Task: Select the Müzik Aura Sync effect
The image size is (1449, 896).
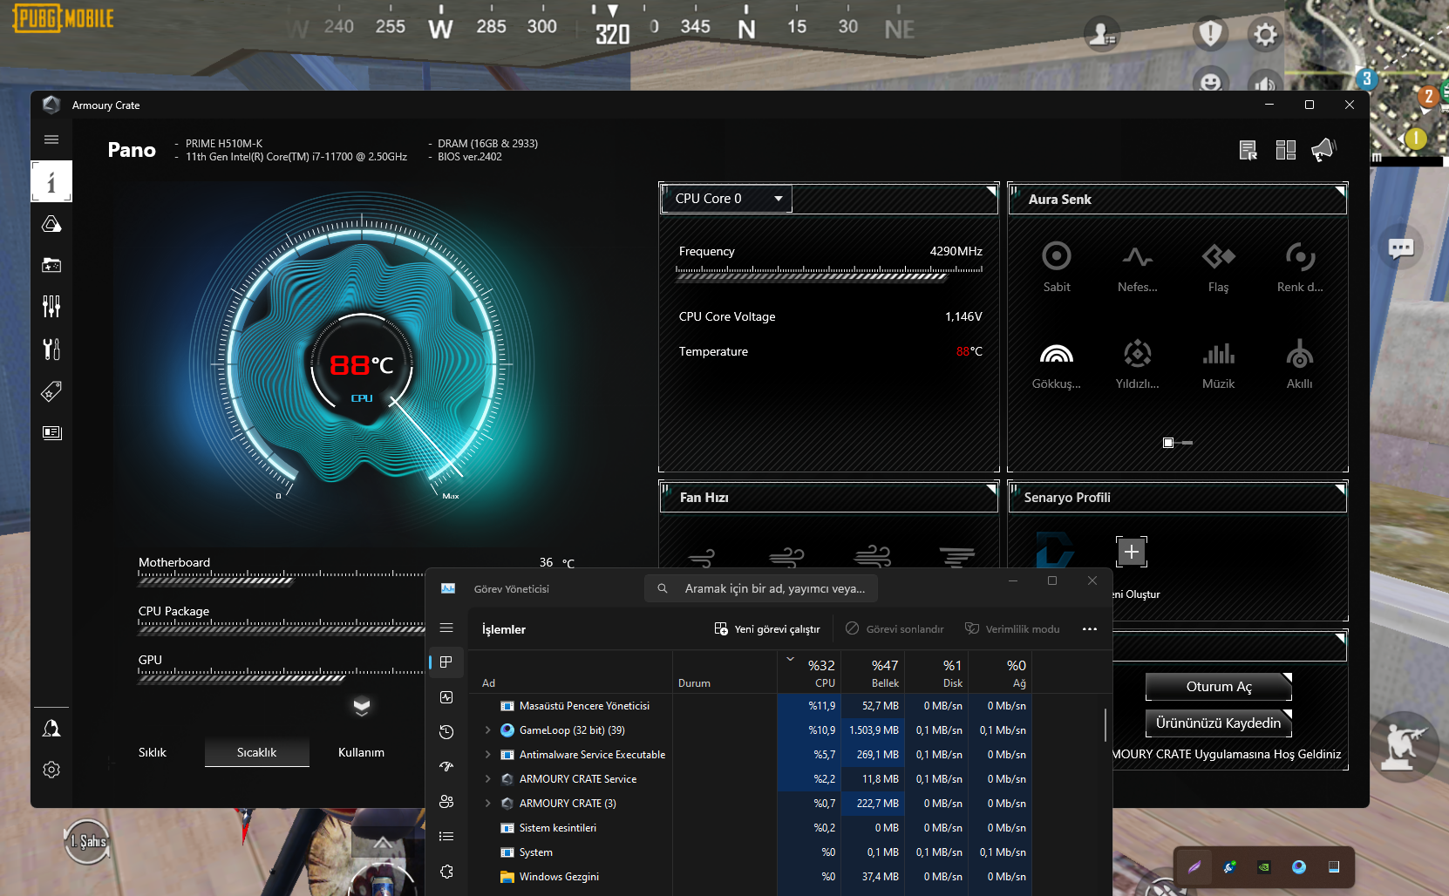Action: pyautogui.click(x=1218, y=355)
